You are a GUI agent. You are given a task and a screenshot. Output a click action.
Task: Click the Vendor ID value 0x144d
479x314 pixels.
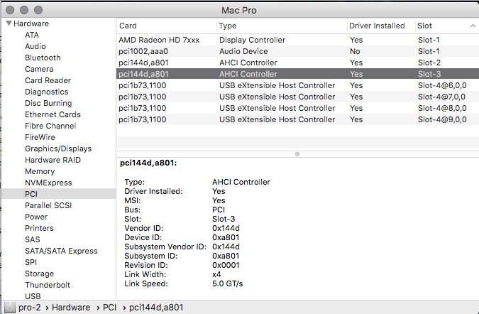point(226,228)
